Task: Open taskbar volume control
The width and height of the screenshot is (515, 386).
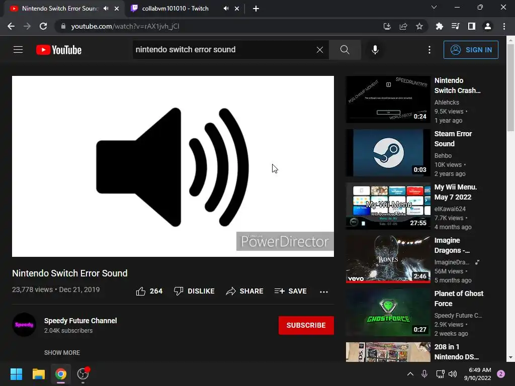Action: (453, 374)
